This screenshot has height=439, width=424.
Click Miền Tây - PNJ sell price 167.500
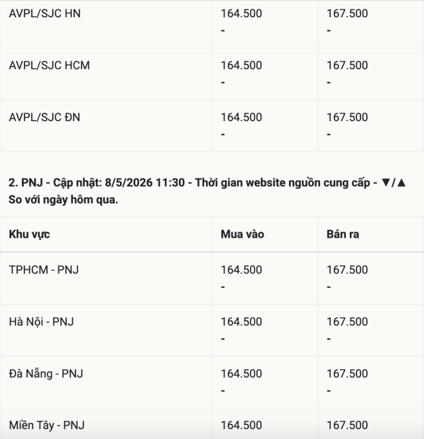pyautogui.click(x=347, y=425)
